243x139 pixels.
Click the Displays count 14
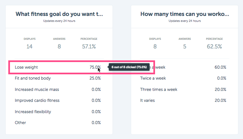30,46
